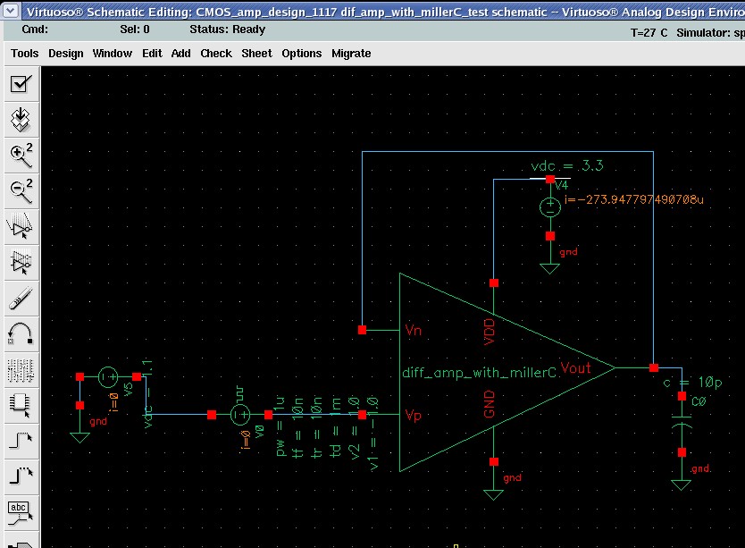Click the Delete (eraser) tool icon
Image resolution: width=745 pixels, height=548 pixels.
point(21,297)
